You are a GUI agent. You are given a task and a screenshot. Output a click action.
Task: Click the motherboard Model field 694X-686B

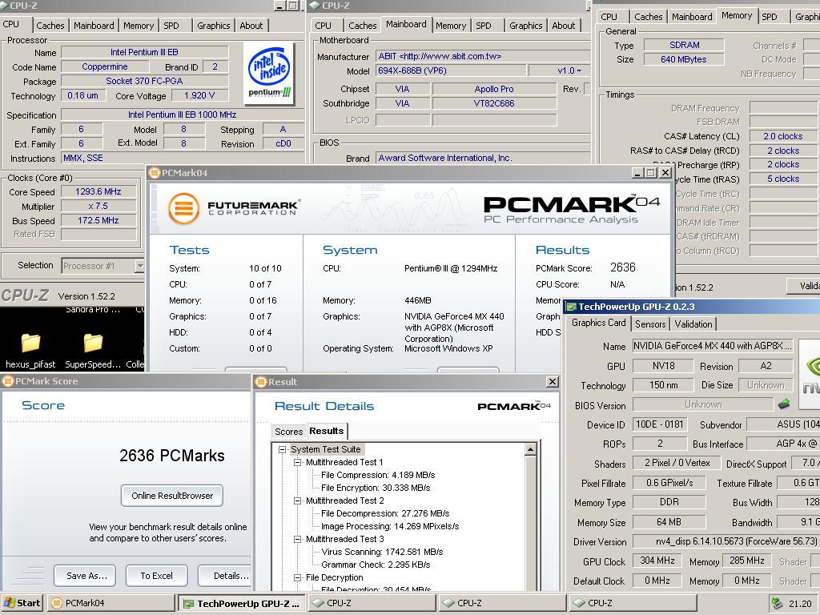pyautogui.click(x=451, y=70)
